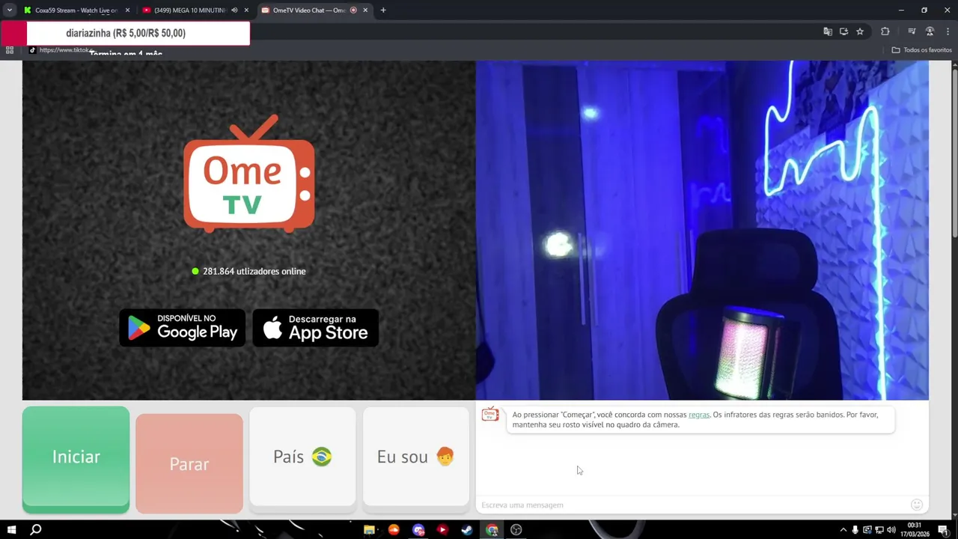The height and width of the screenshot is (539, 958).
Task: Open the media controls icon
Action: click(x=912, y=31)
